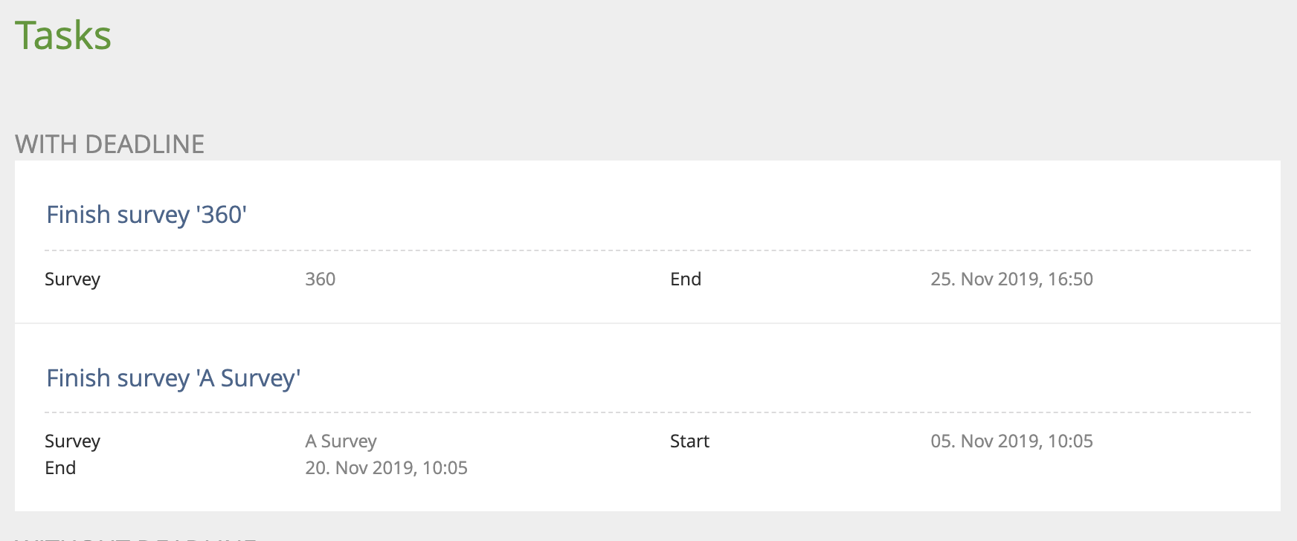The height and width of the screenshot is (541, 1297).
Task: Click the dashed divider under "Finish survey '360'"
Action: tap(647, 250)
